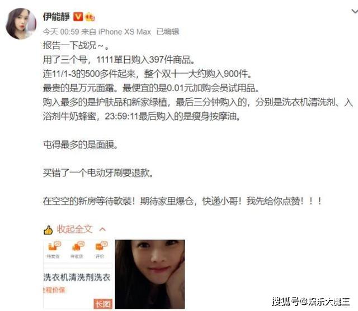Click the 今天 00:59 timestamp
The height and width of the screenshot is (311, 358).
[61, 32]
